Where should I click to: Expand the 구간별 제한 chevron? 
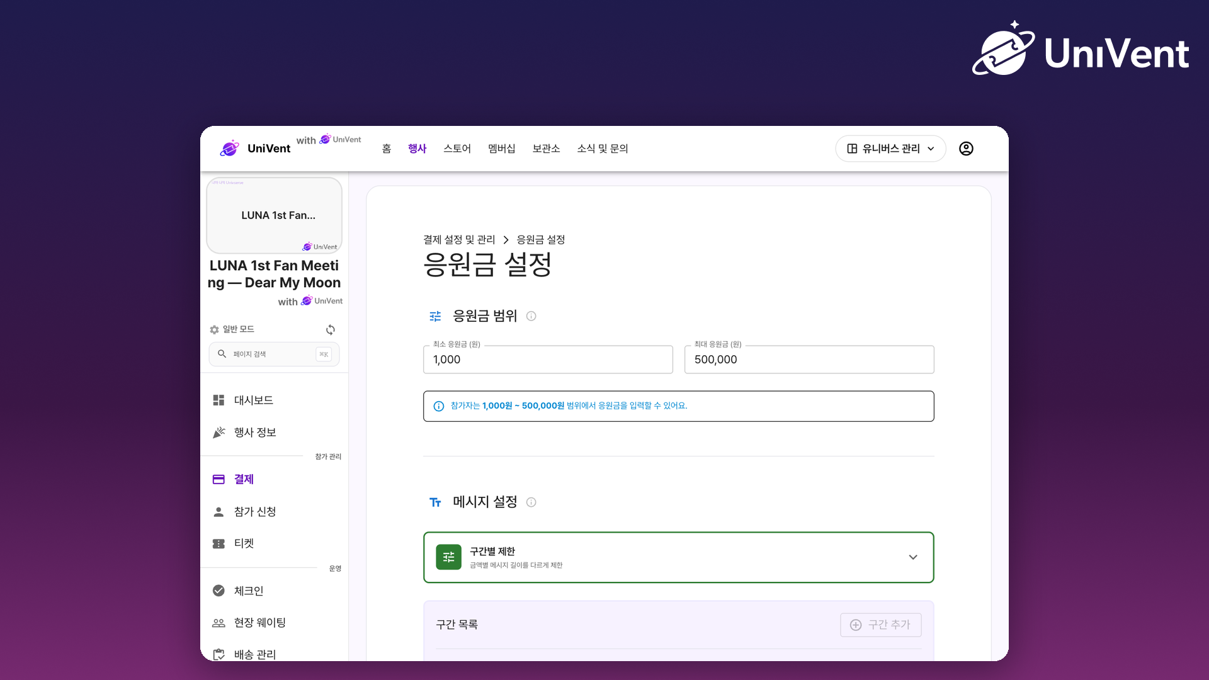point(913,557)
